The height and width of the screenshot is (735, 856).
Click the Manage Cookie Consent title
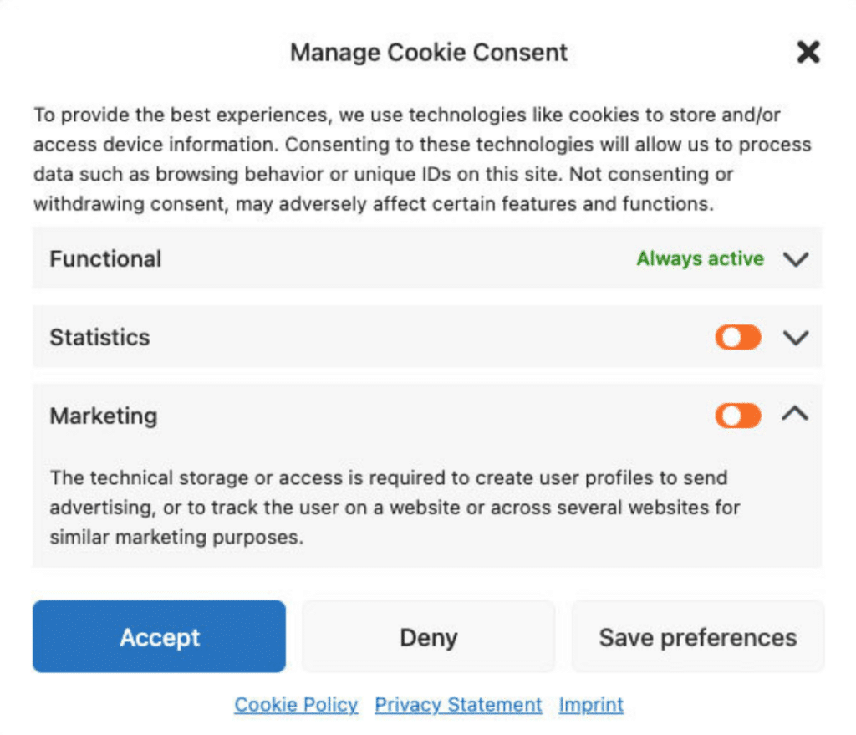[x=428, y=52]
